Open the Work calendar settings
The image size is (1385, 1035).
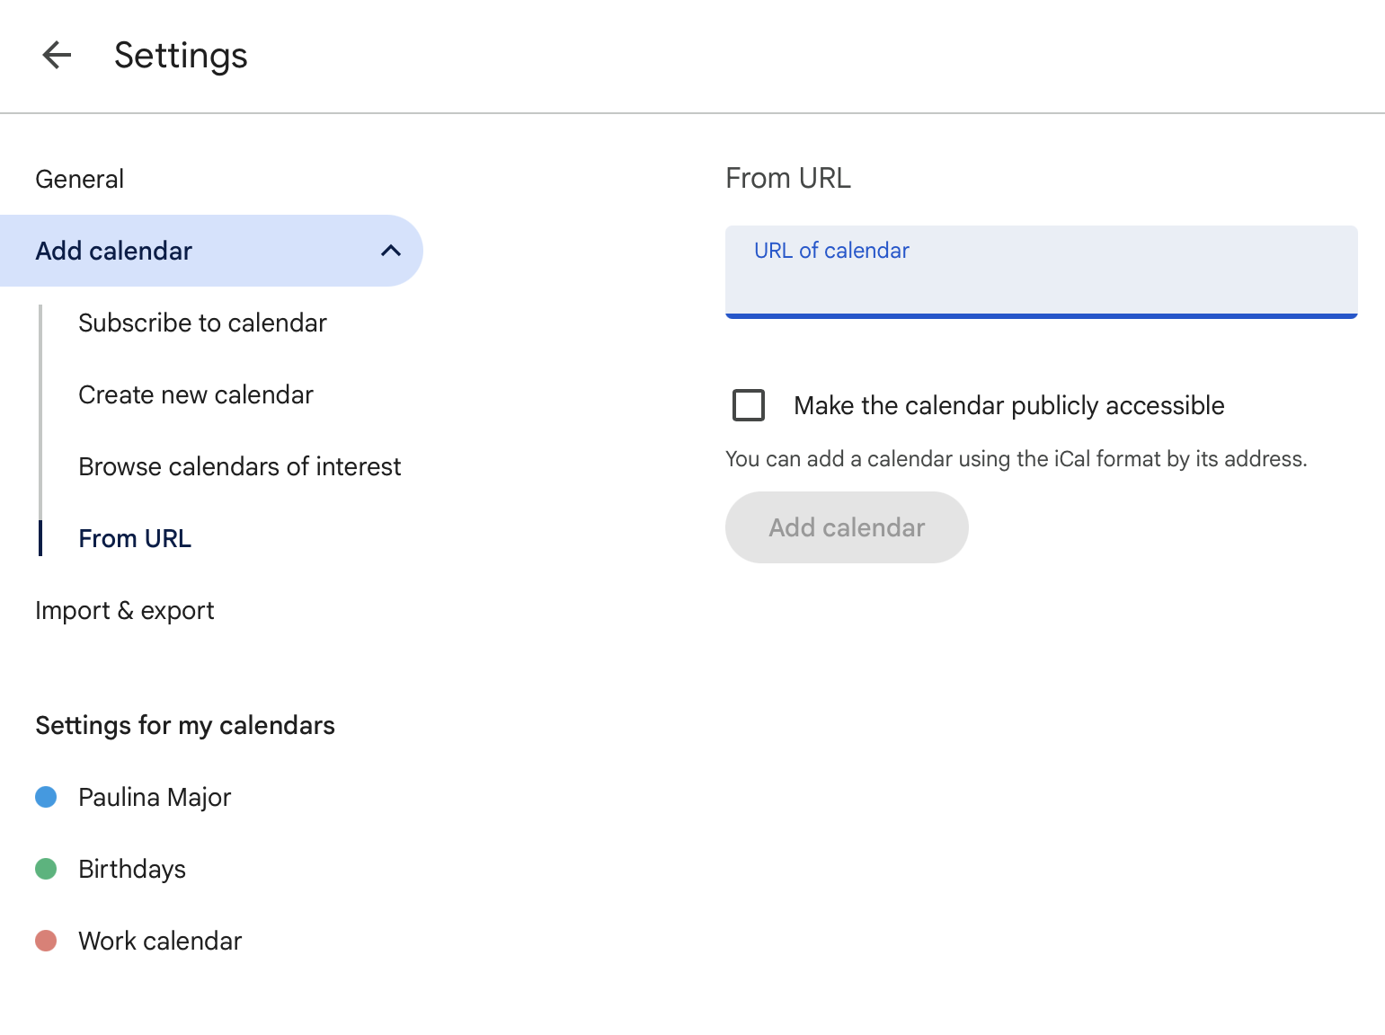click(x=160, y=941)
